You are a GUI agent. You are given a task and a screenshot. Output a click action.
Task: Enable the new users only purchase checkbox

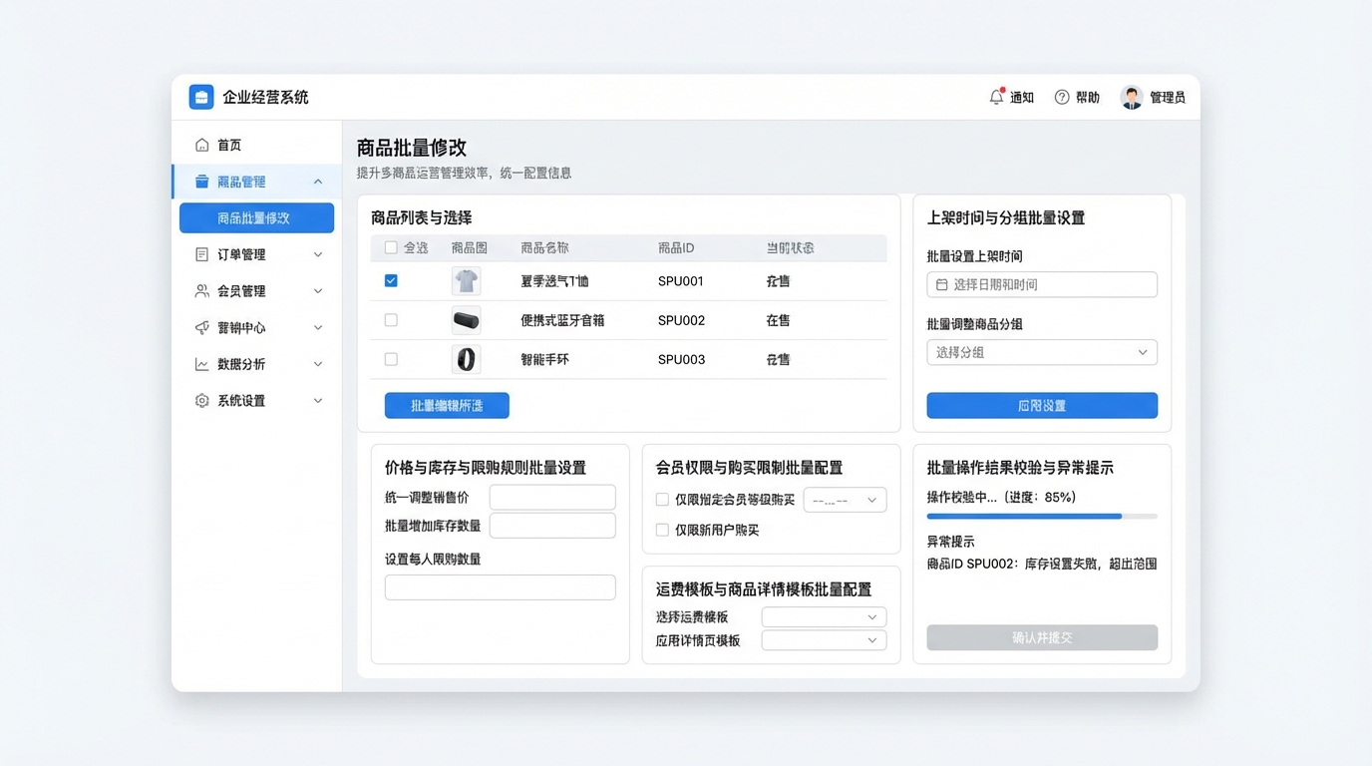[x=662, y=530]
